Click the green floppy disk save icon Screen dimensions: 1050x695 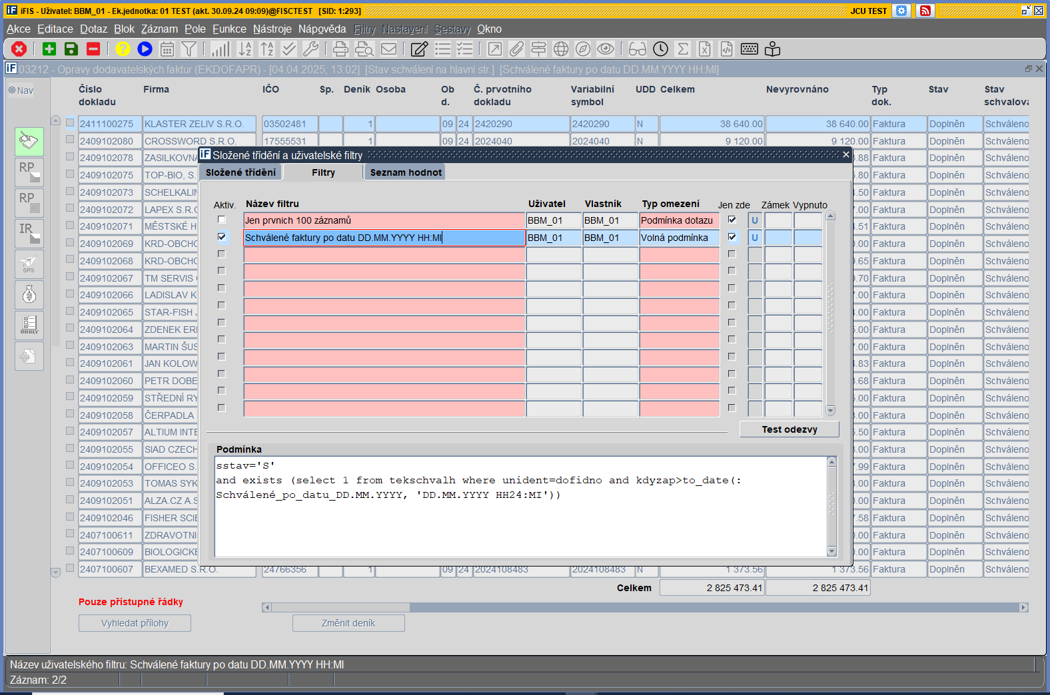(71, 49)
